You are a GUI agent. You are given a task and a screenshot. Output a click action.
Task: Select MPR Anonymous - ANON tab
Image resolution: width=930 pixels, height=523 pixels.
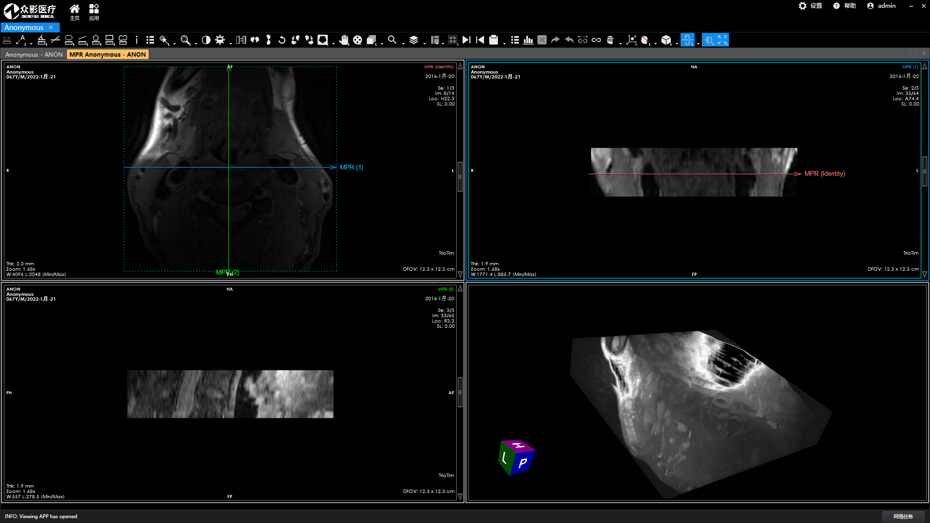(x=108, y=55)
